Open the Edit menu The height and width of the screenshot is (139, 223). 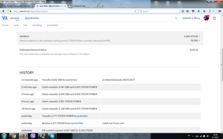[7, 1]
